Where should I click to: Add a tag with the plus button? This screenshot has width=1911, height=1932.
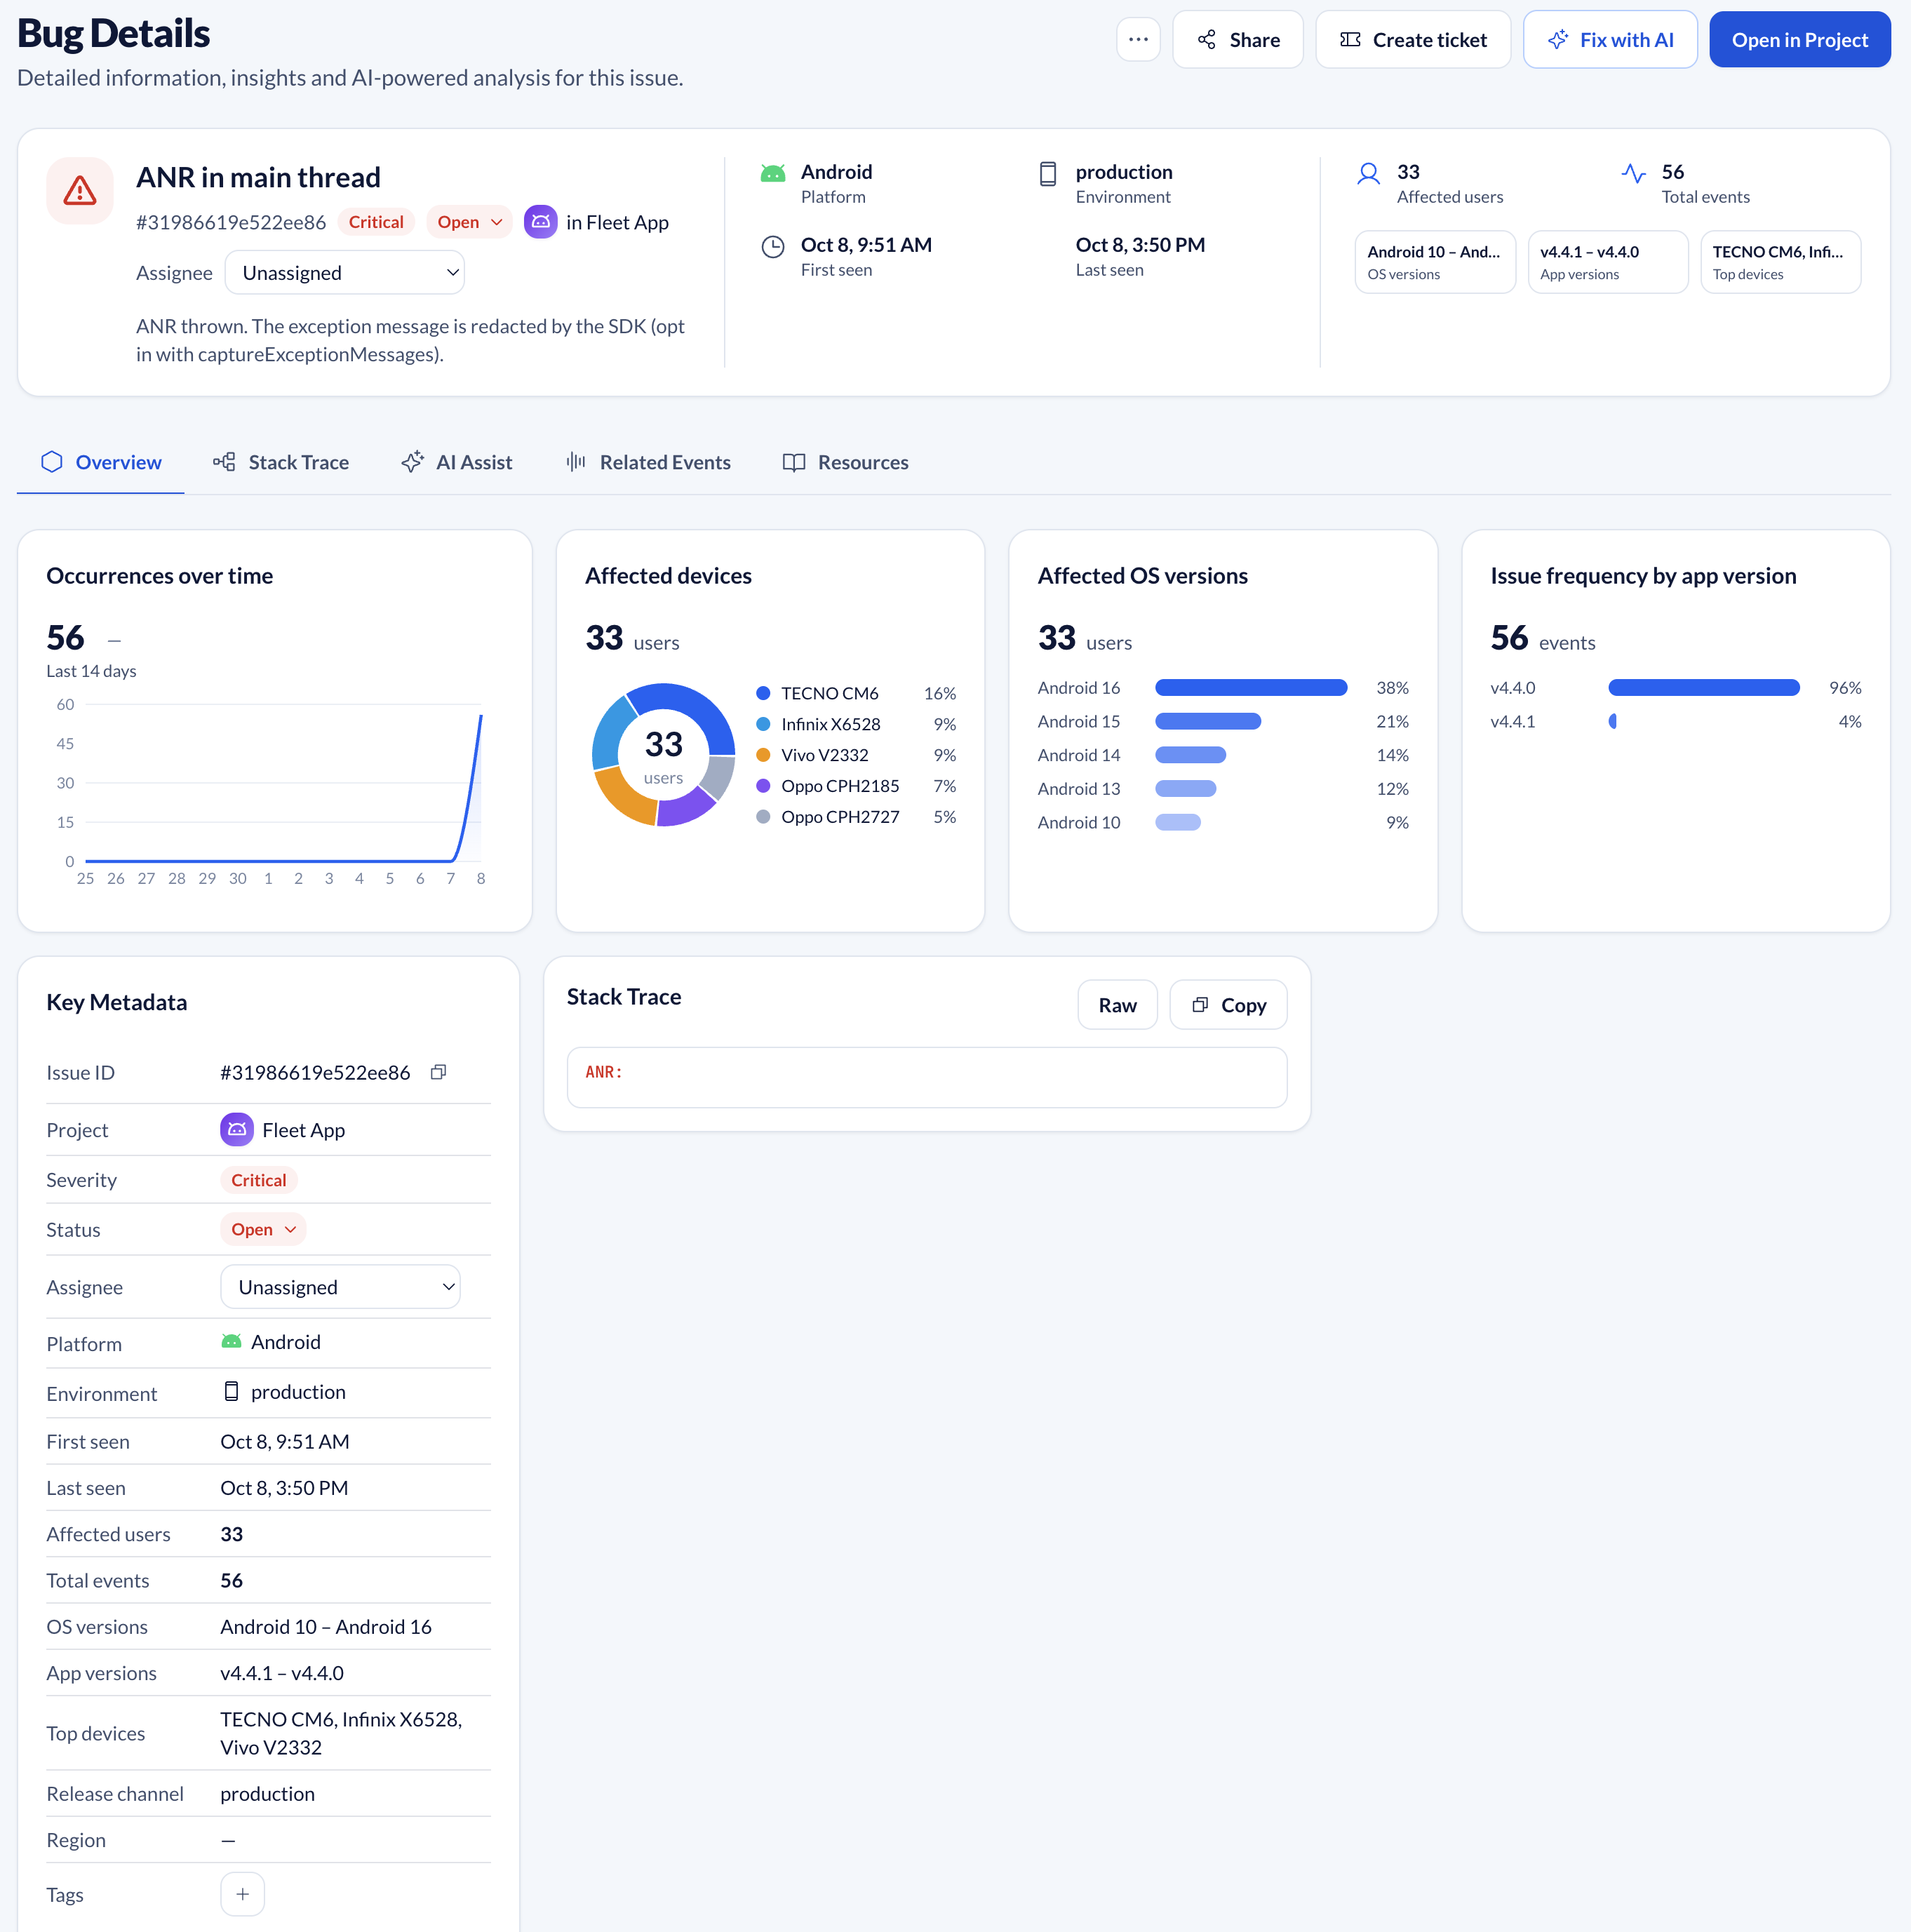click(x=242, y=1894)
